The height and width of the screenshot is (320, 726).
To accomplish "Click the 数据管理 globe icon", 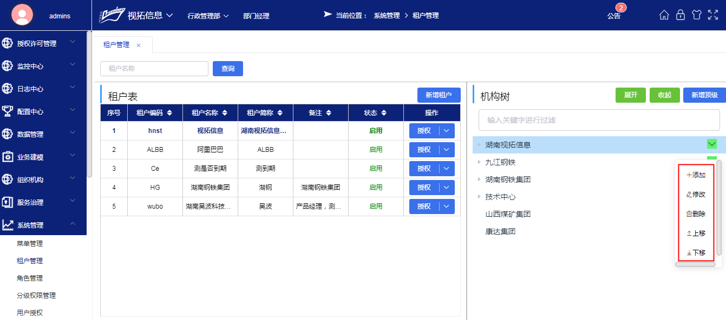I will pos(8,134).
